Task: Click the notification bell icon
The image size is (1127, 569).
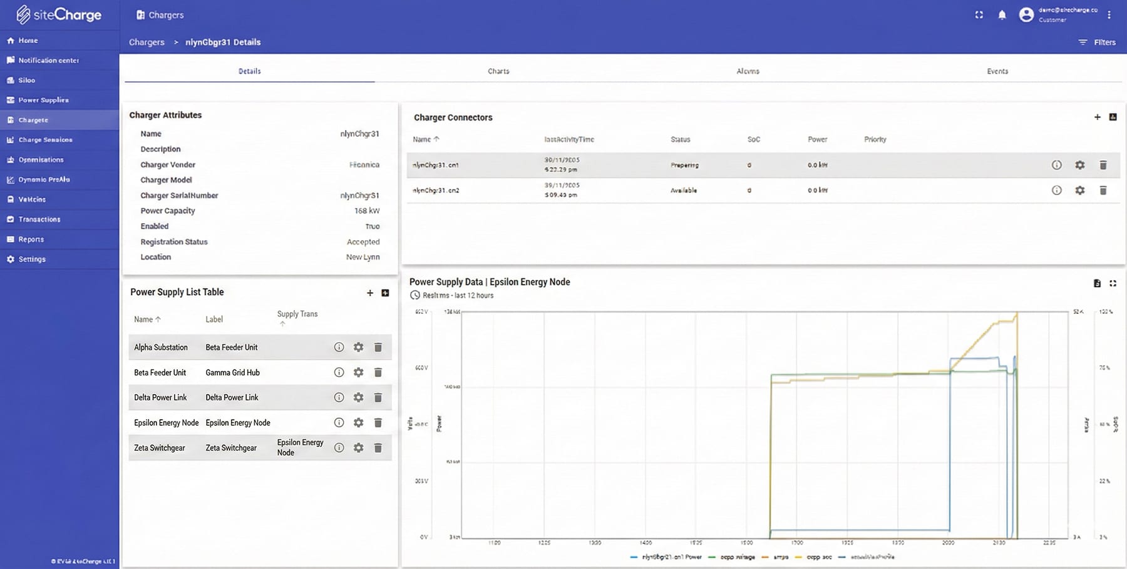Action: 1002,15
